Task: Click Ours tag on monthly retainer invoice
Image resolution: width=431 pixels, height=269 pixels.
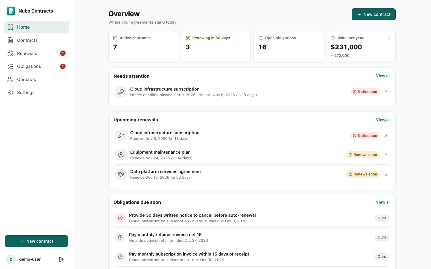Action: point(382,237)
